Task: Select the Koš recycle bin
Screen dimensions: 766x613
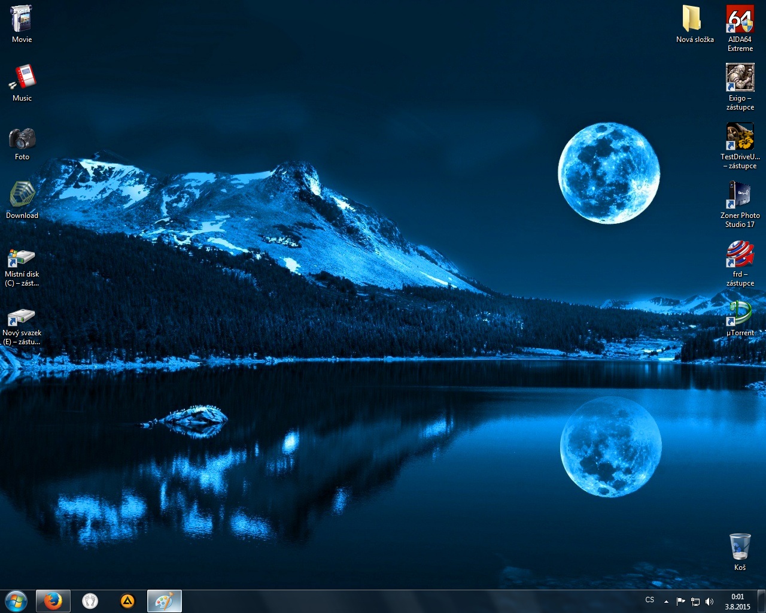Action: point(740,552)
